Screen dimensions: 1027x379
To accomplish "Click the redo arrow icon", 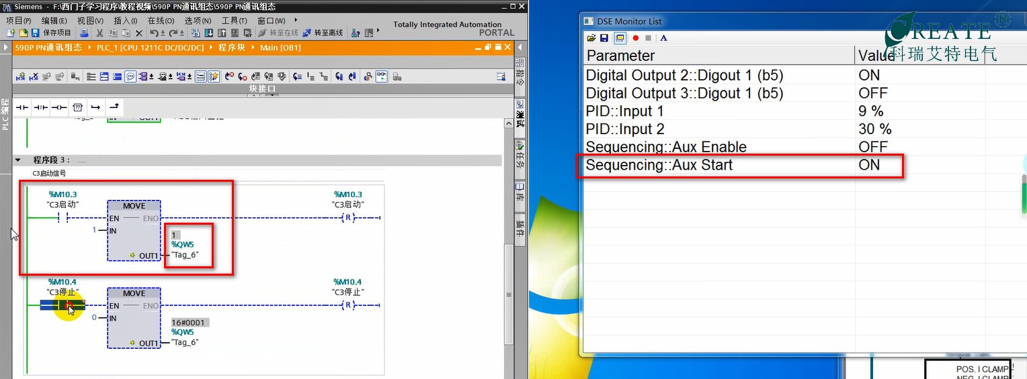I will (173, 33).
